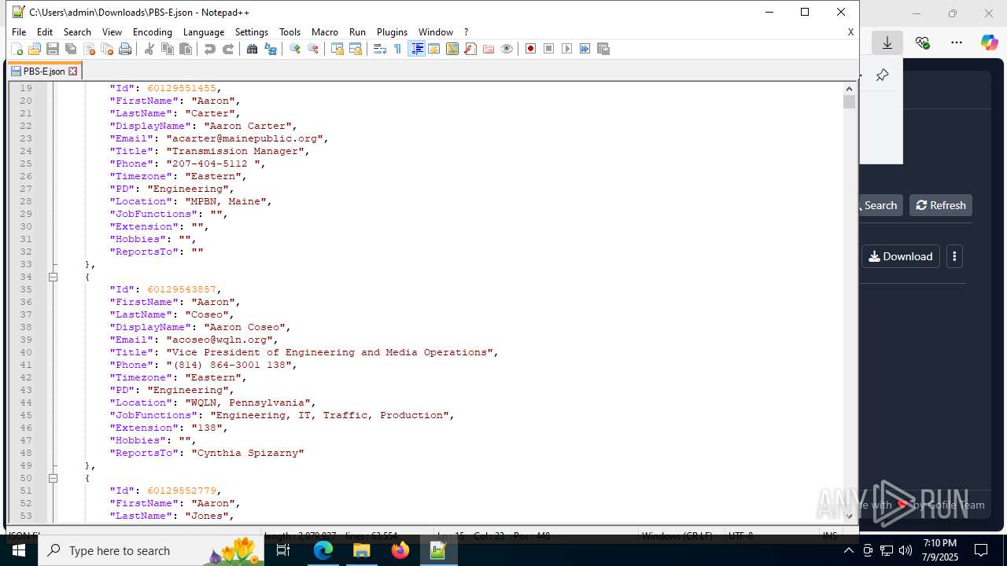
Task: Create a new document from toolbar
Action: click(17, 49)
